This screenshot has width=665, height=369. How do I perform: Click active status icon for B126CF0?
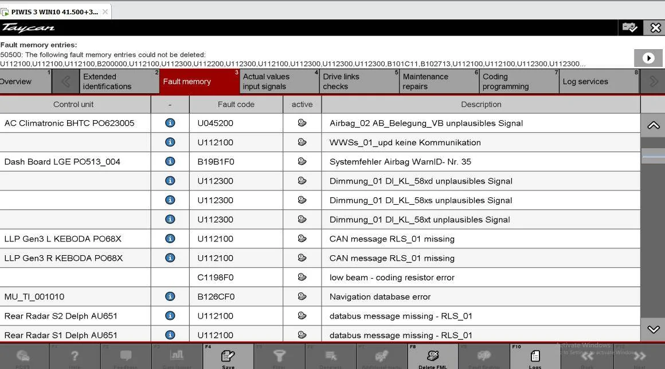302,296
